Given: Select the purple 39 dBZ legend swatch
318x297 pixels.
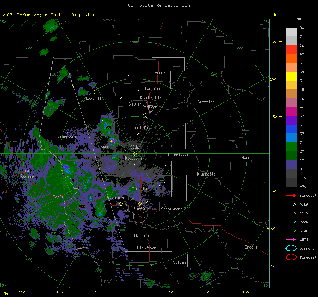Looking at the screenshot, I should click(x=291, y=120).
